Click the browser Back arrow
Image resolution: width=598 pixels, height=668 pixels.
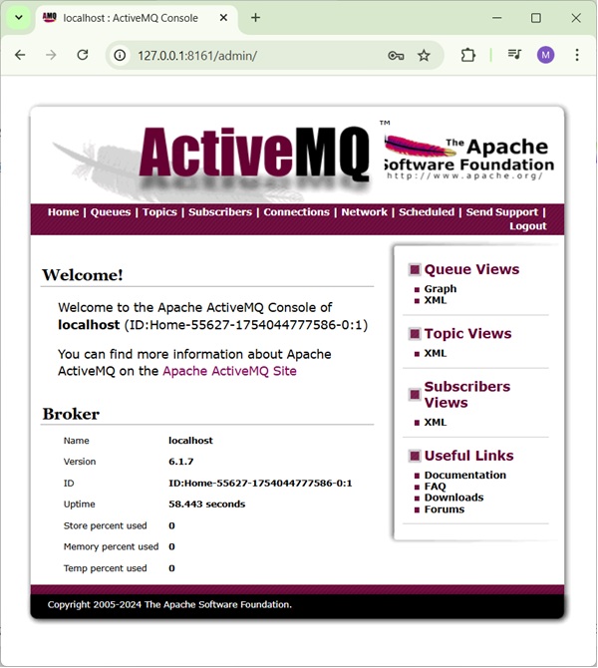point(20,55)
